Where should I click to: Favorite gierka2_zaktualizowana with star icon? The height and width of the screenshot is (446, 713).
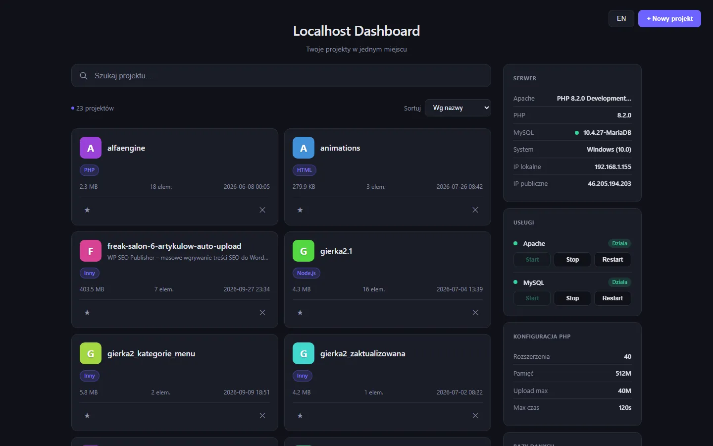coord(300,416)
